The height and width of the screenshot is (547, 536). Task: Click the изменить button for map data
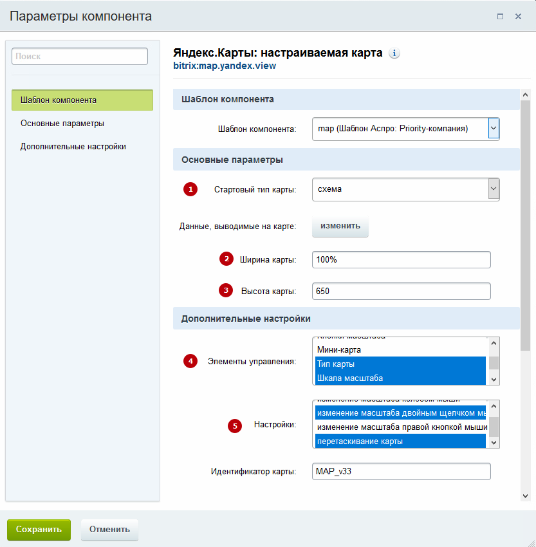340,226
